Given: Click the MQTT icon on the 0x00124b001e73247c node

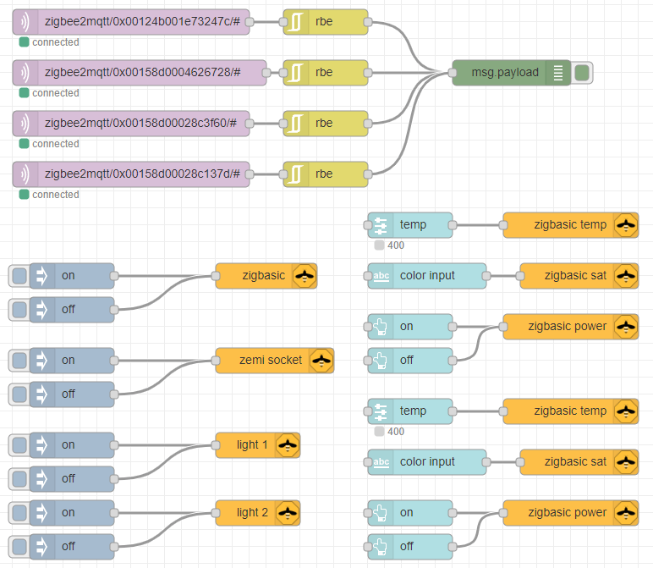Looking at the screenshot, I should point(25,22).
